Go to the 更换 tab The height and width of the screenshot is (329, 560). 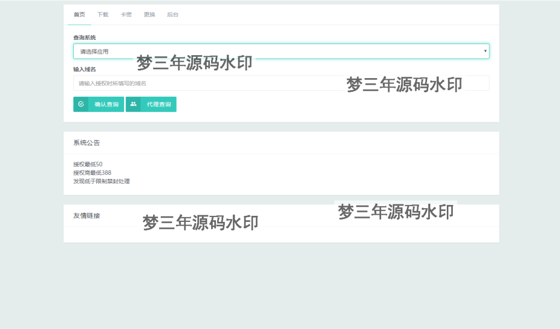coord(149,15)
